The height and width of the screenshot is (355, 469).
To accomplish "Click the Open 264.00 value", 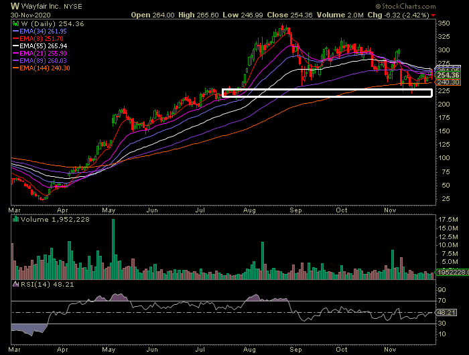I will point(153,15).
